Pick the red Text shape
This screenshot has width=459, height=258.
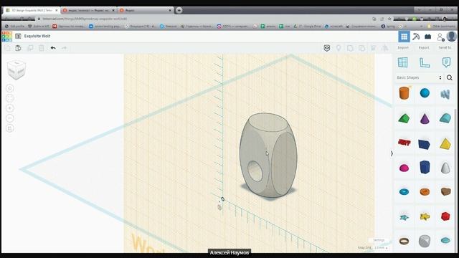click(404, 143)
